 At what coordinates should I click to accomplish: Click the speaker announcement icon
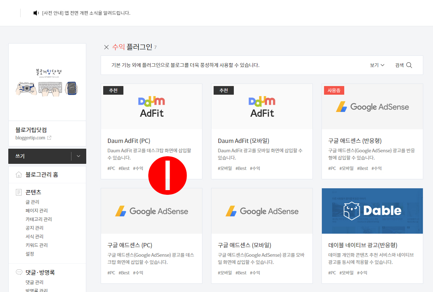click(36, 13)
